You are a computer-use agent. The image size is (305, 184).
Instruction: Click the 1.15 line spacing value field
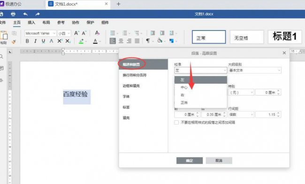(268, 115)
